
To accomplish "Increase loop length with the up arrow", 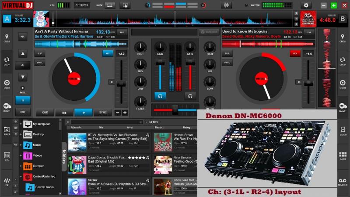I will coord(23,53).
